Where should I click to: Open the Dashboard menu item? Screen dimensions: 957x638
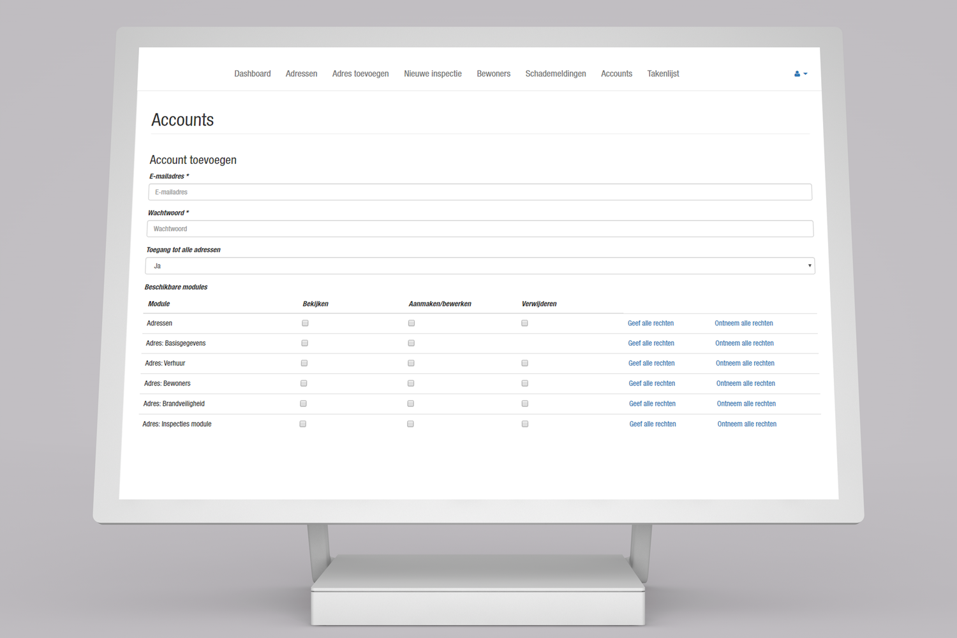(252, 74)
